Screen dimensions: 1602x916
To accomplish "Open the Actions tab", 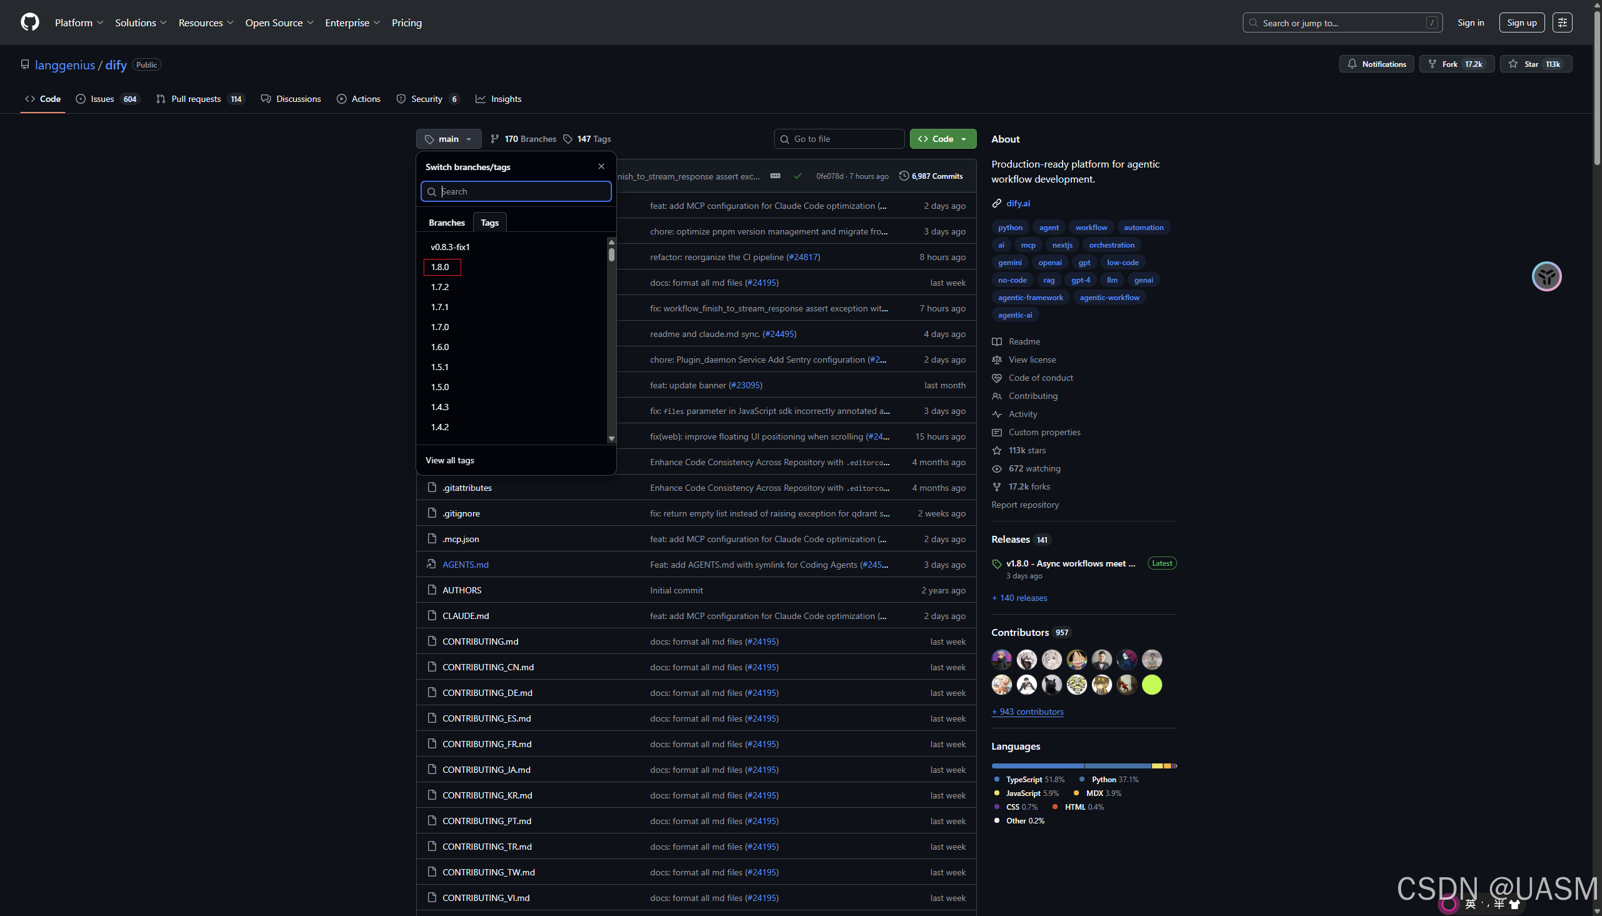I will tap(358, 99).
